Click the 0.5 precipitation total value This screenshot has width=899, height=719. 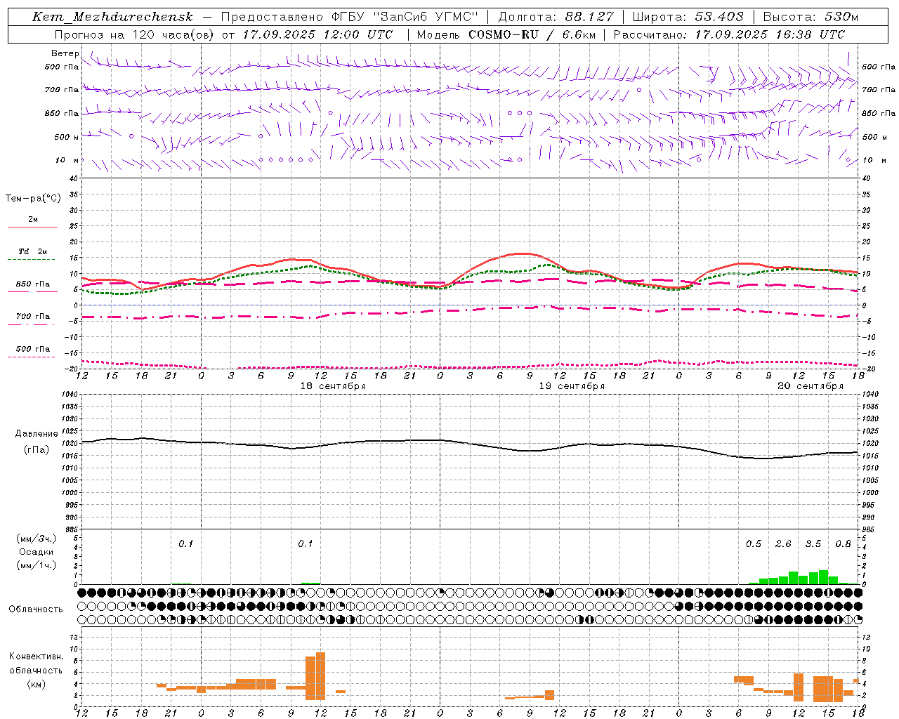tap(754, 544)
